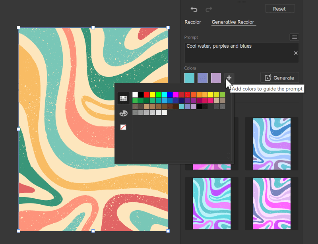The width and height of the screenshot is (318, 244).
Task: Pick the pure blue swatch in top row
Action: (x=170, y=95)
